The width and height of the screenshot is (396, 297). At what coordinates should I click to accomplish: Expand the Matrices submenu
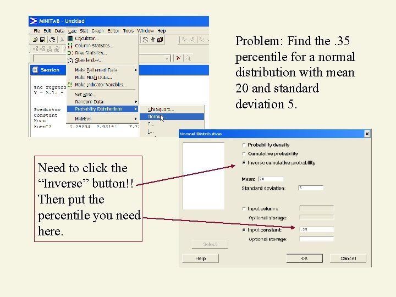click(102, 119)
